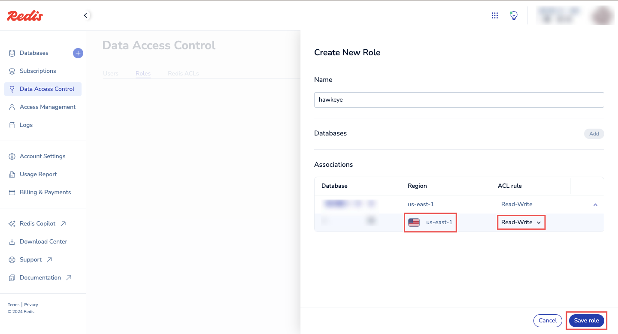Click the lightbulb notifications icon

pos(513,15)
